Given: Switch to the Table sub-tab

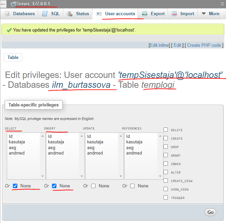Looking at the screenshot, I should (x=13, y=57).
